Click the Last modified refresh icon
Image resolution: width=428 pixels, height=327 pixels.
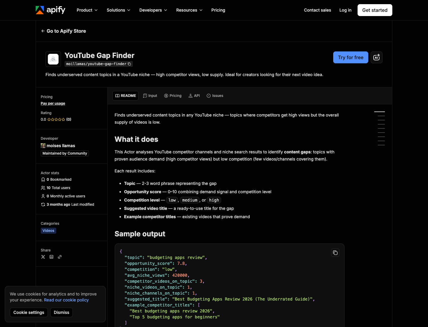(x=43, y=205)
